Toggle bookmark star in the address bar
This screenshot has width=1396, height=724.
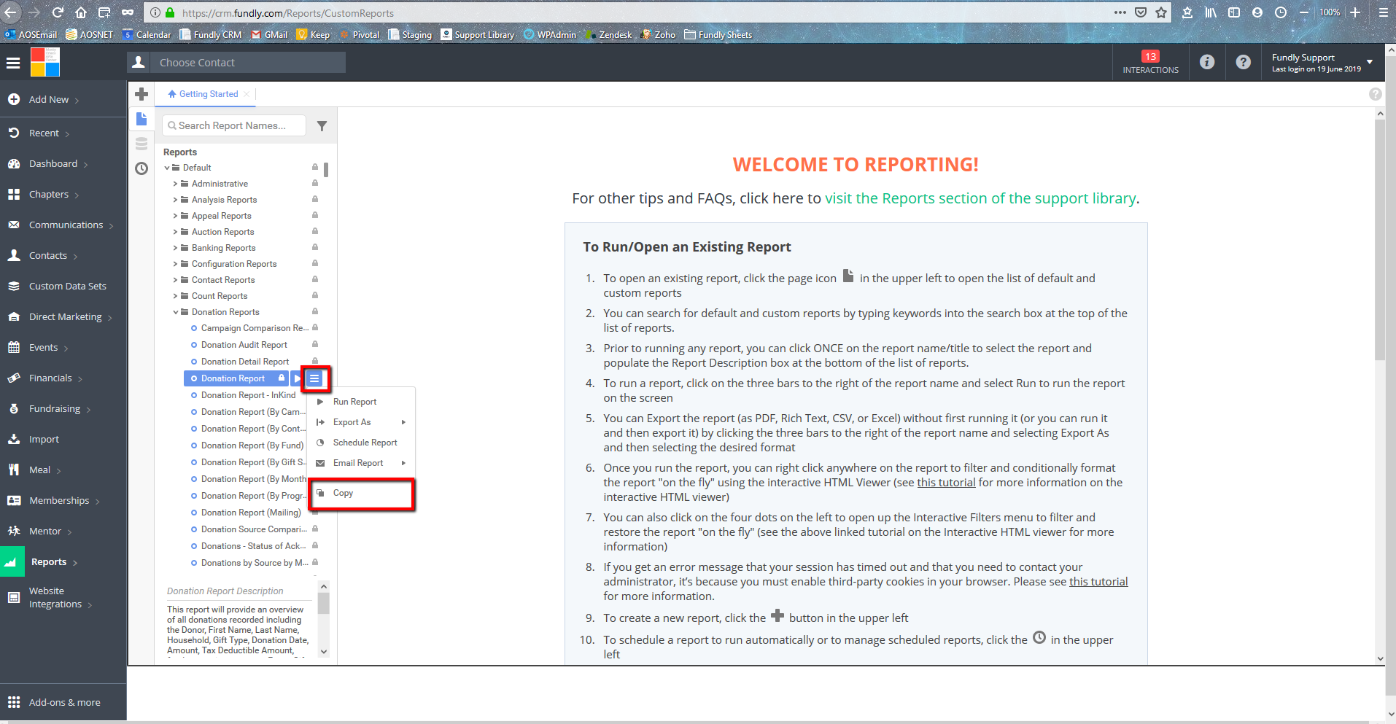coord(1161,12)
